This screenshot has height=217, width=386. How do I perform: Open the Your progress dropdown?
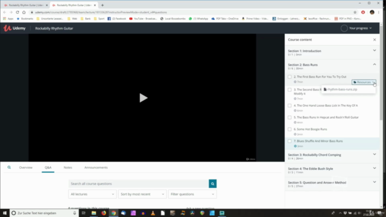pyautogui.click(x=360, y=28)
